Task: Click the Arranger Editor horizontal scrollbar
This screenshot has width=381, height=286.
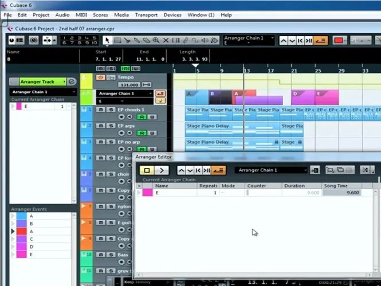Action: 254,275
